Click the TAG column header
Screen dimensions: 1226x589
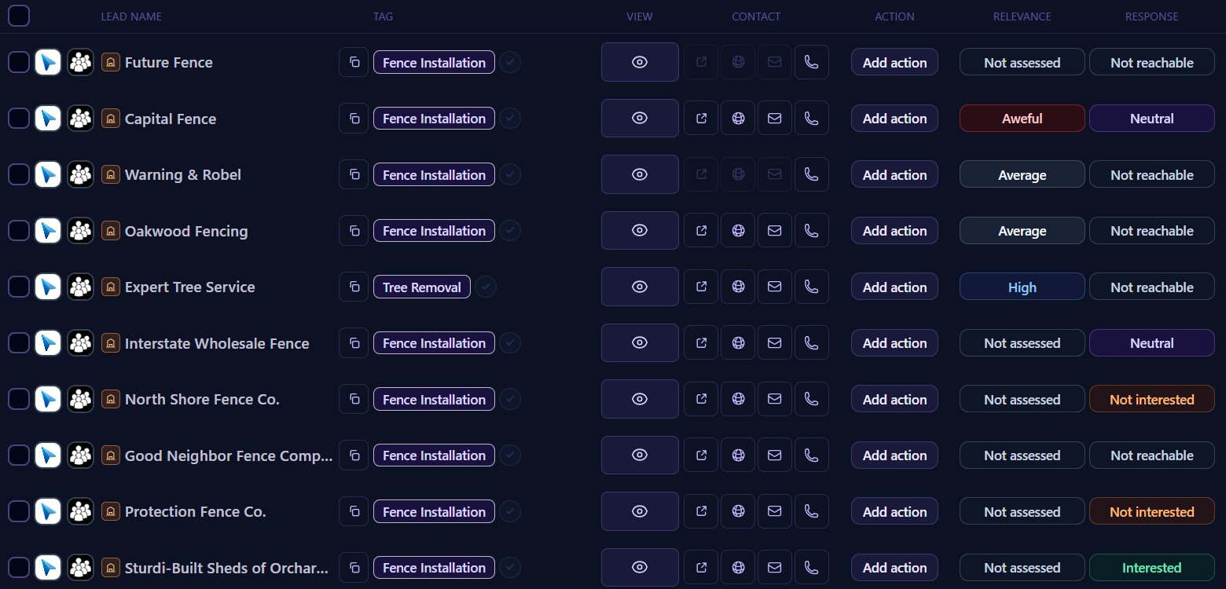click(x=383, y=16)
